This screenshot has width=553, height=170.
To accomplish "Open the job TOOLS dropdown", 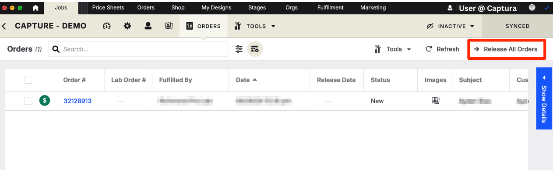I will [x=255, y=26].
